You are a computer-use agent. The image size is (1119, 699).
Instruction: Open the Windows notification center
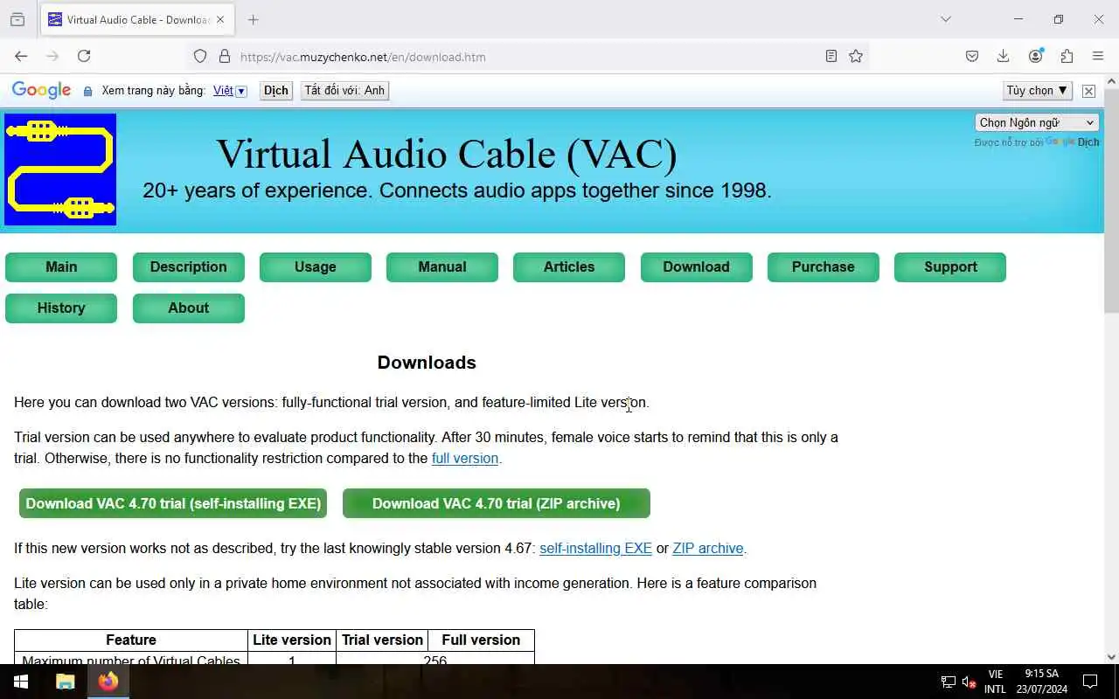click(1090, 682)
